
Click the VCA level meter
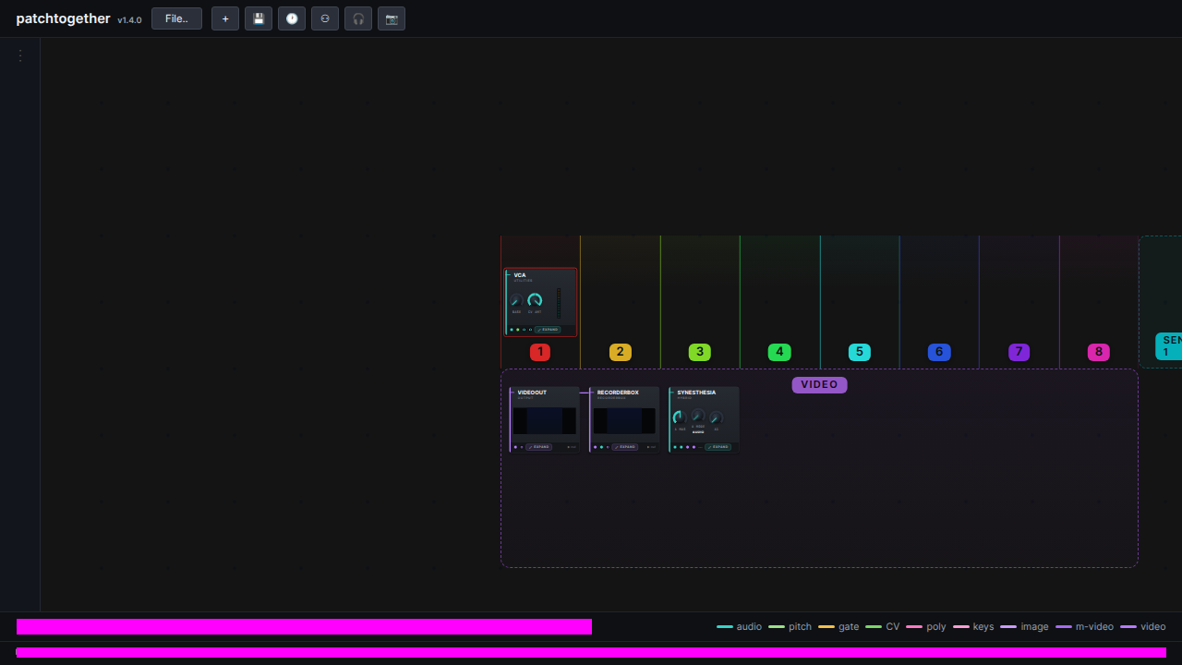559,303
